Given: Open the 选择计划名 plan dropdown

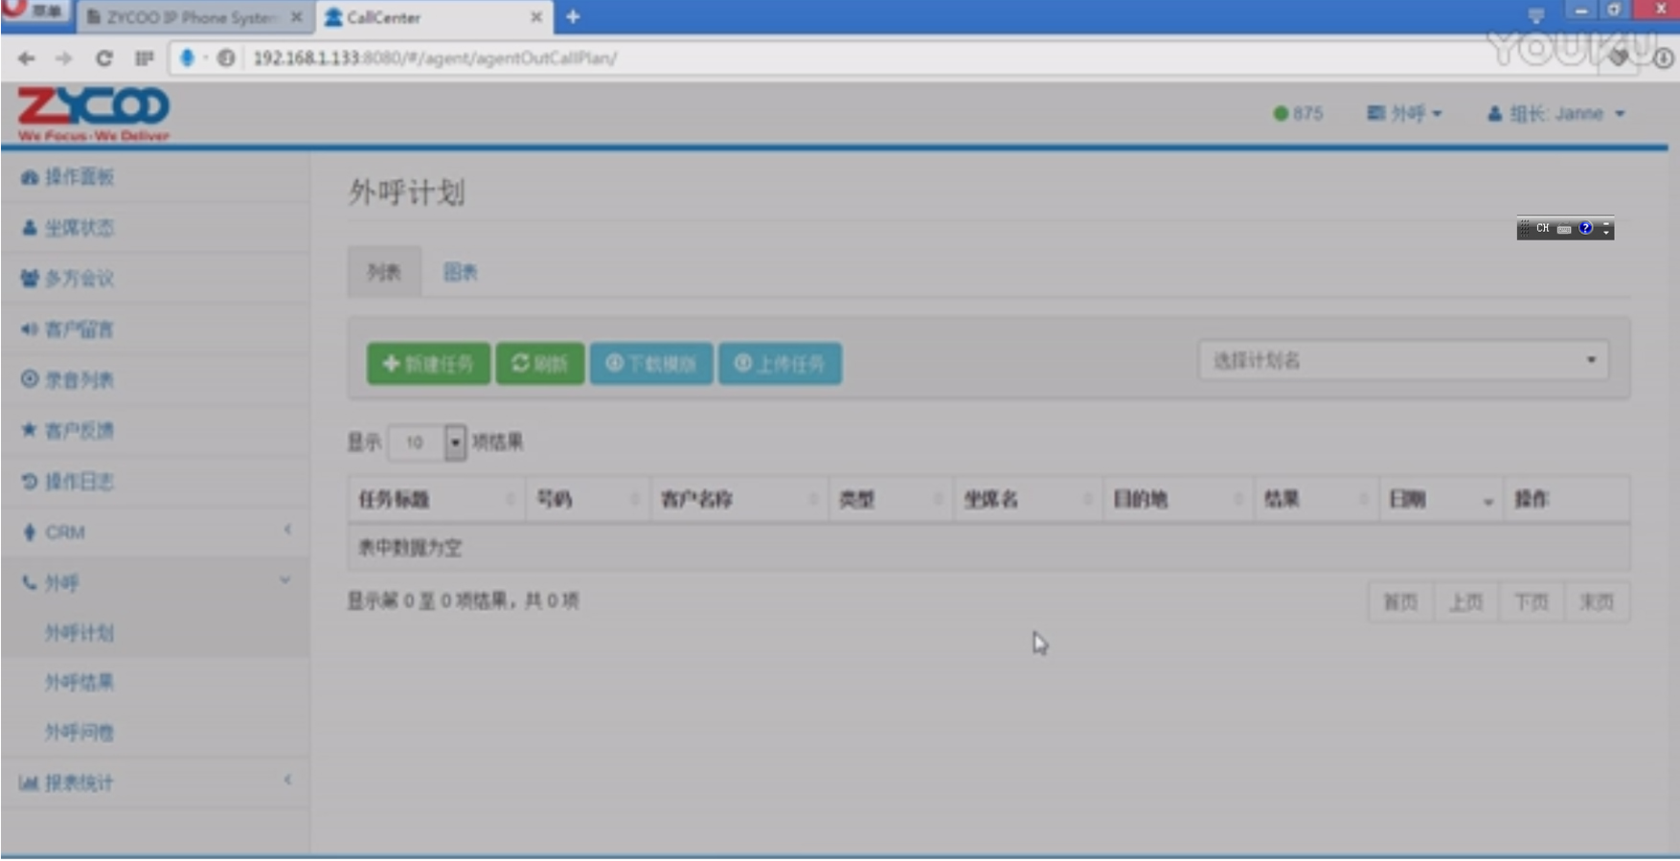Looking at the screenshot, I should click(1402, 361).
